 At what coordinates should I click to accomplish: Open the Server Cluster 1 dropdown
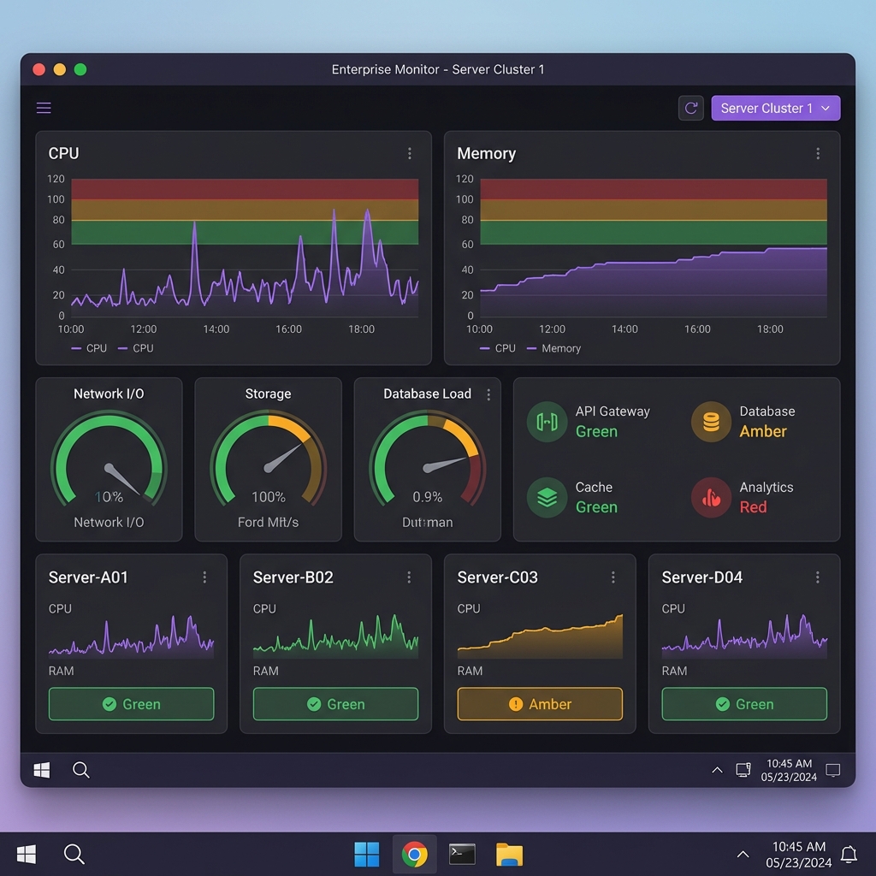pyautogui.click(x=775, y=108)
